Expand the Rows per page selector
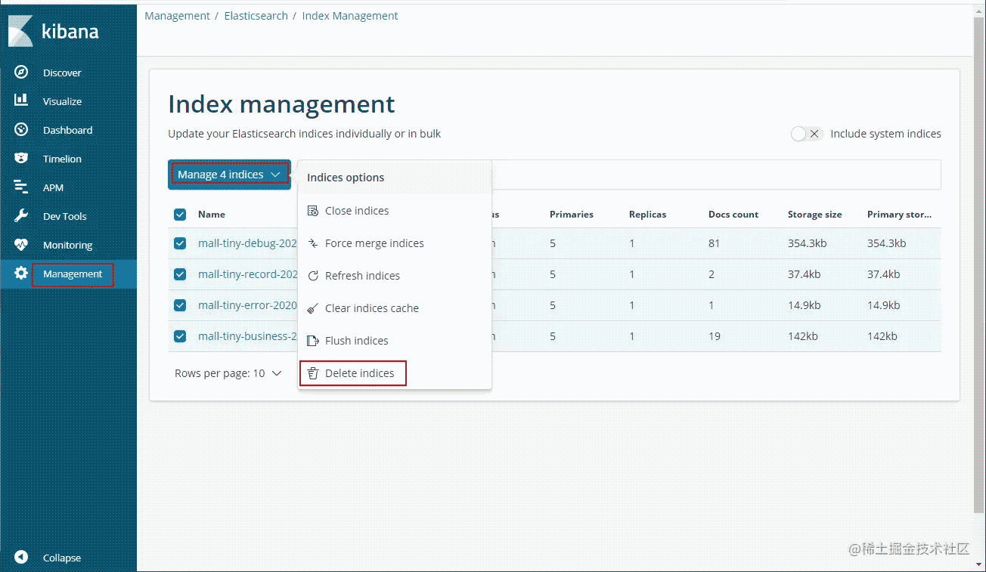986x572 pixels. point(228,373)
